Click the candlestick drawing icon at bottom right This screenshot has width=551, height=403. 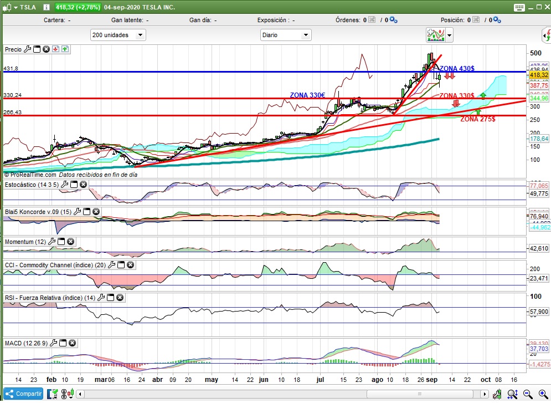(x=497, y=394)
